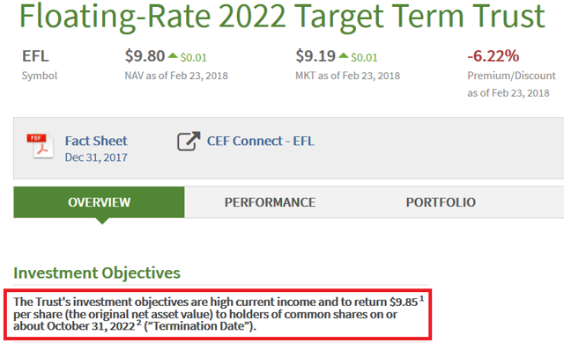Click the Floating-Rate 2022 Target Term Trust title
Screen dimensions: 564x350
[282, 16]
